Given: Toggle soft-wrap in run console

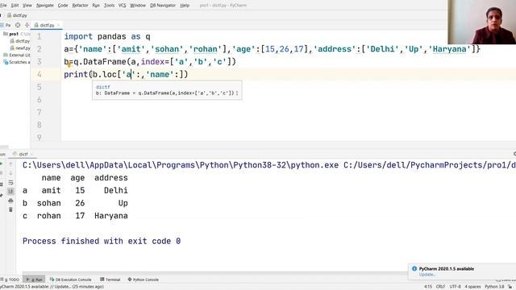Looking at the screenshot, I should point(10,182).
